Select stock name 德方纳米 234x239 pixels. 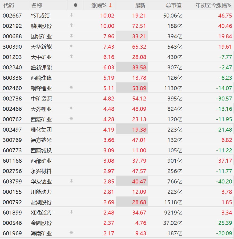tap(41, 140)
